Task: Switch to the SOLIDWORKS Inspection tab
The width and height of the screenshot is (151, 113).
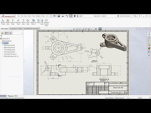Action: tap(31, 29)
